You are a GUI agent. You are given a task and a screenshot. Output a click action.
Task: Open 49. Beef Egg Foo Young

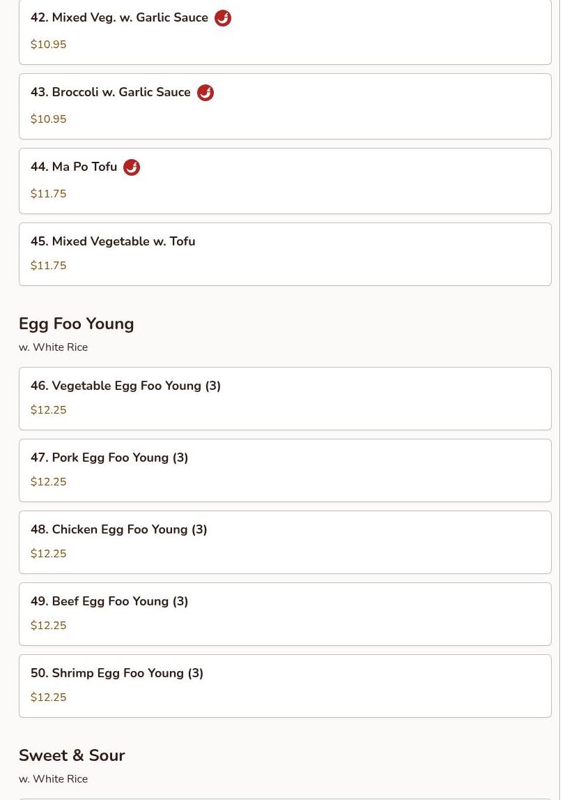click(109, 601)
